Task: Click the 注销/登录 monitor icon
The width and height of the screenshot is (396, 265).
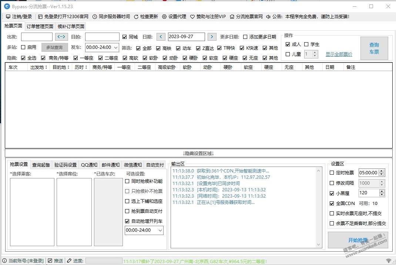Action: [x=8, y=17]
